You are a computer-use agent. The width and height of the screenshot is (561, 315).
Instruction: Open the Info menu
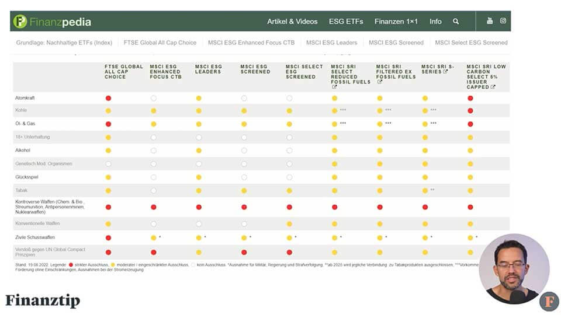click(x=435, y=22)
